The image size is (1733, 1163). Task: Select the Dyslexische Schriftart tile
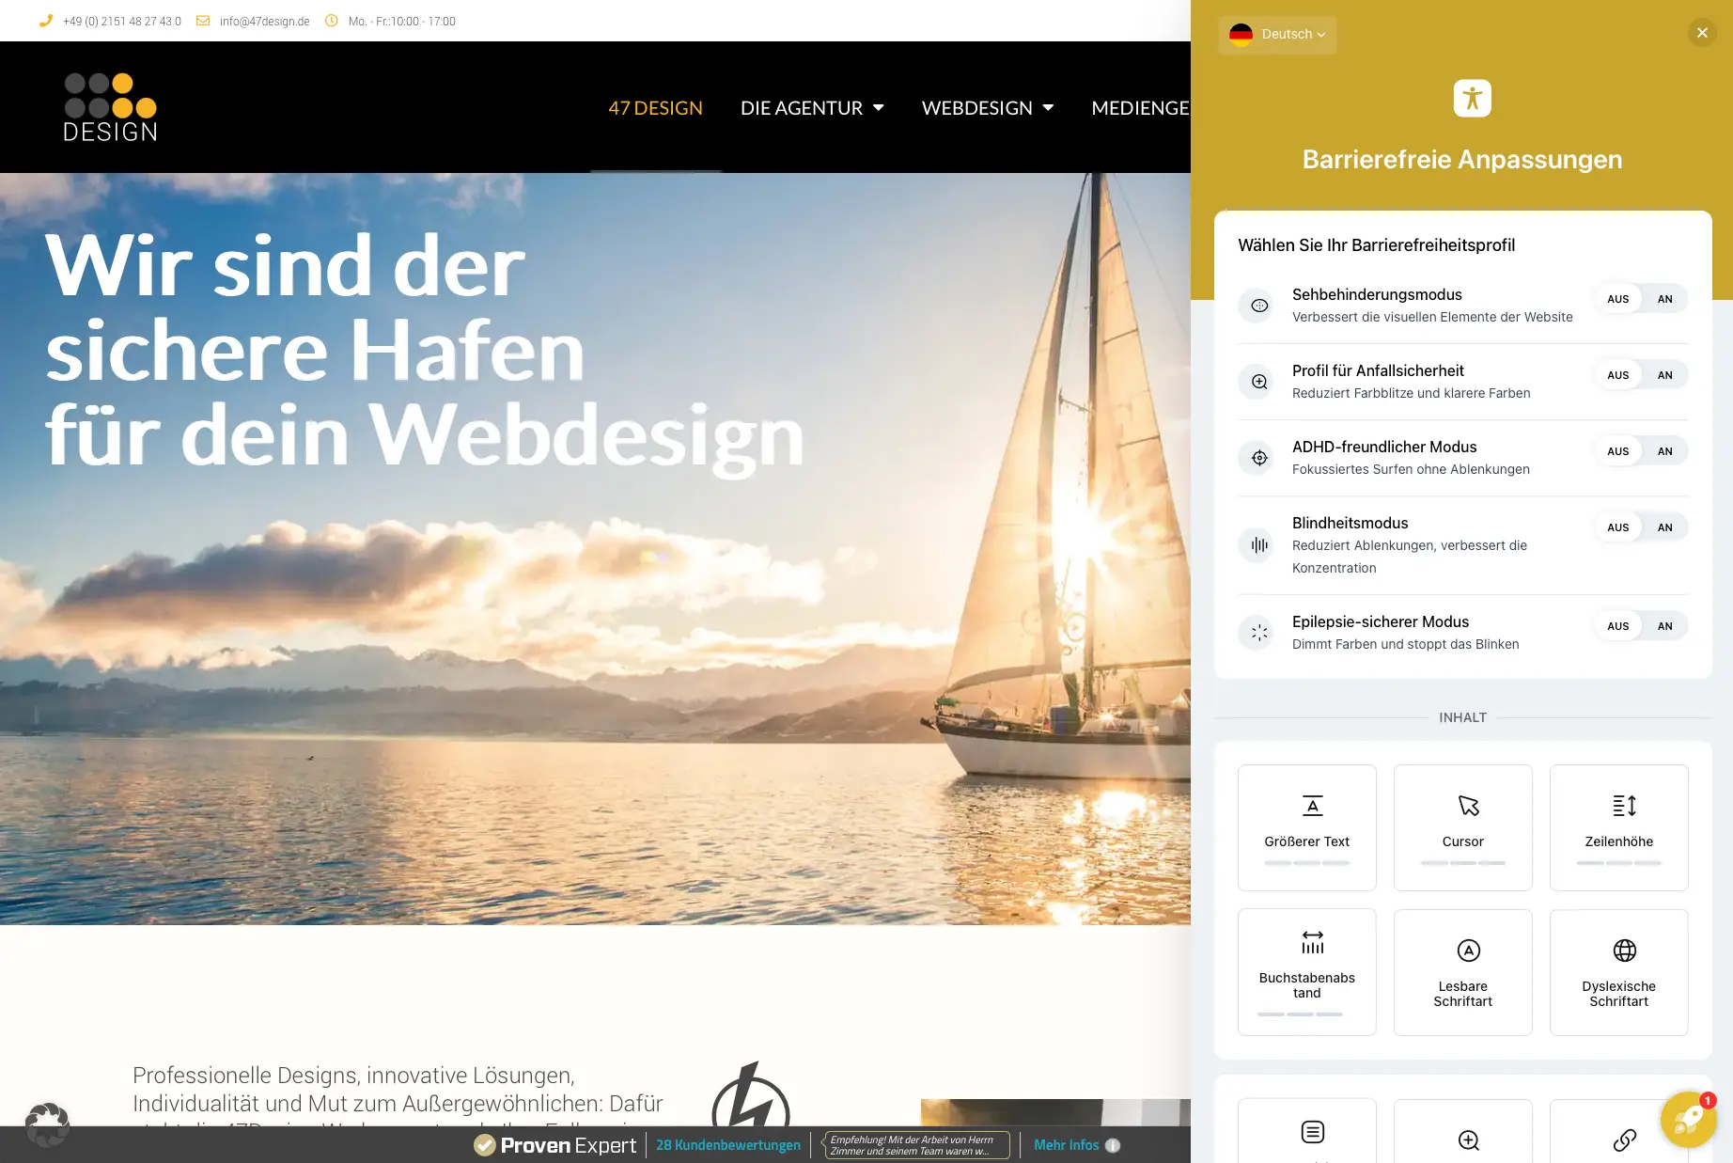[1618, 972]
